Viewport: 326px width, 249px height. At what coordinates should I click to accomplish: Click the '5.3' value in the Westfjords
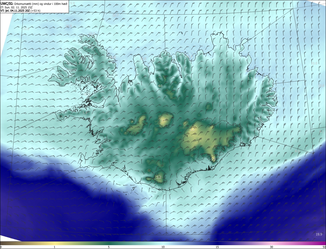(x=78, y=63)
